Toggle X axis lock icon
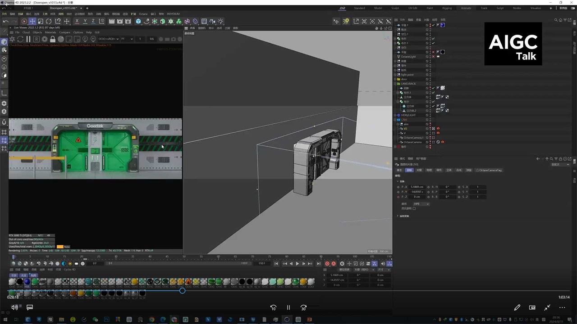This screenshot has height=324, width=577. pos(77,21)
